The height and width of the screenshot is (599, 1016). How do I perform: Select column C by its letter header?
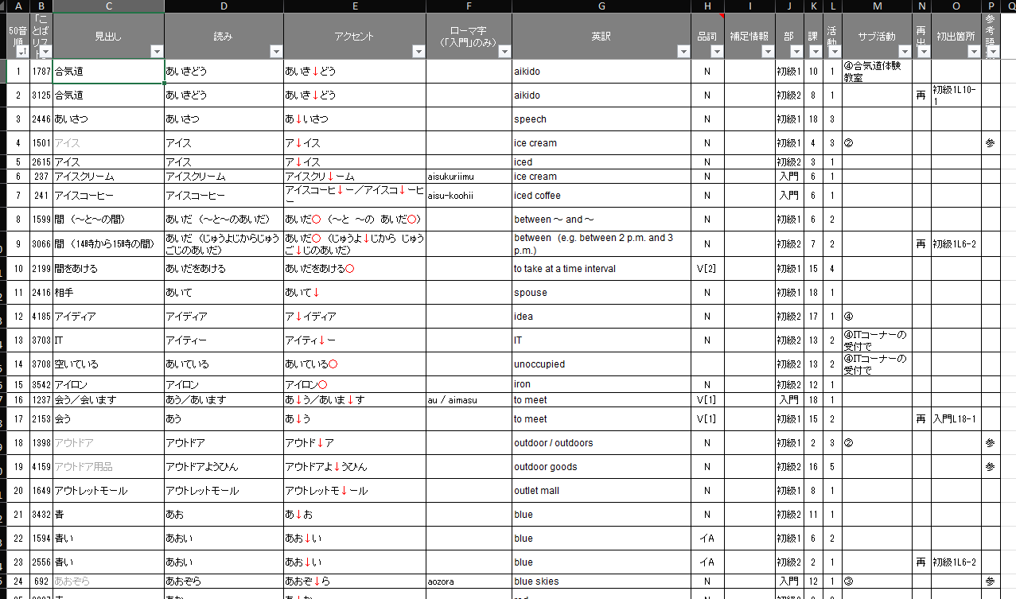tap(108, 6)
